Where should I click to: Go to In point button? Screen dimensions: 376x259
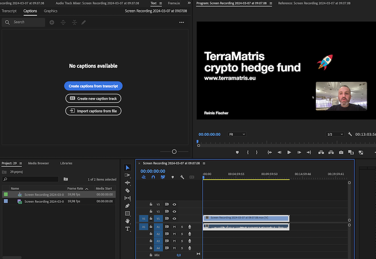(269, 152)
